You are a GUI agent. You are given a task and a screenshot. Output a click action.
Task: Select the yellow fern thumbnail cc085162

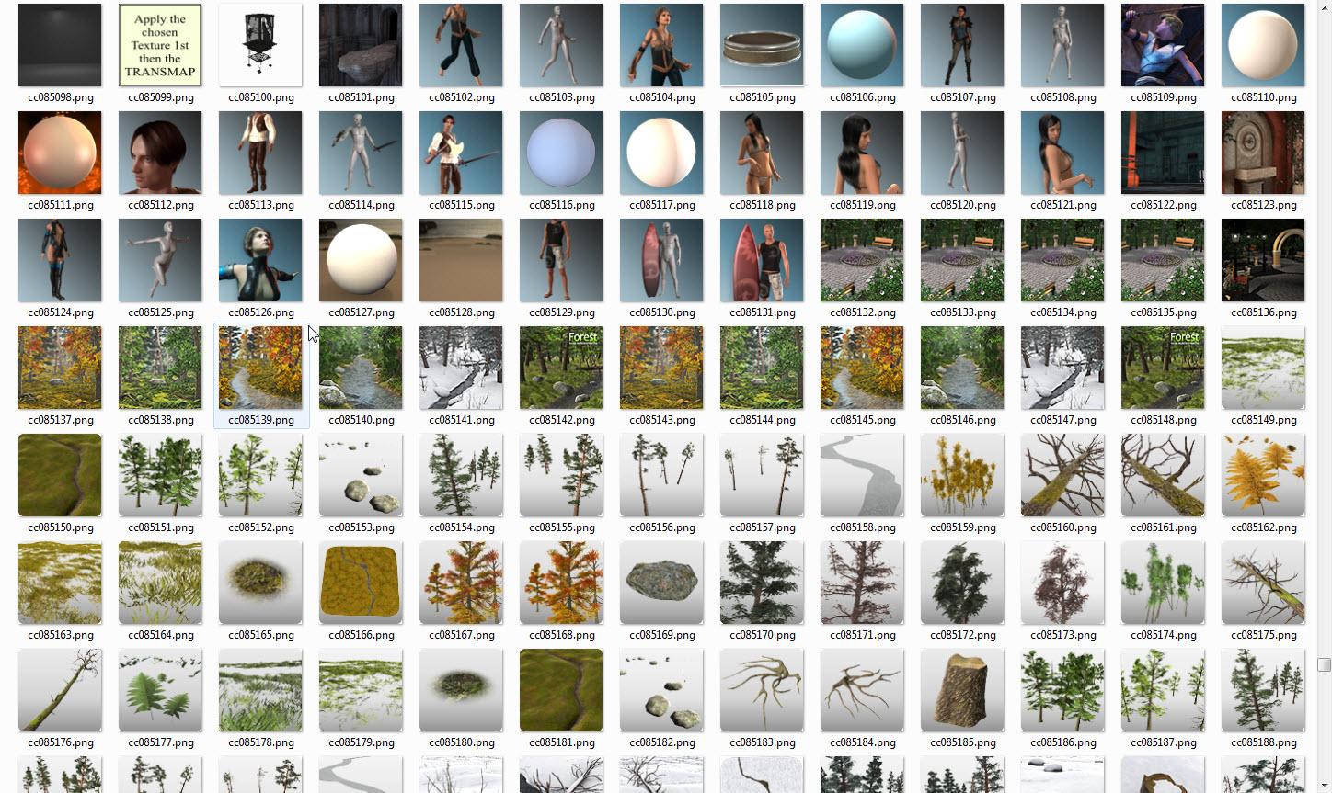[1263, 475]
